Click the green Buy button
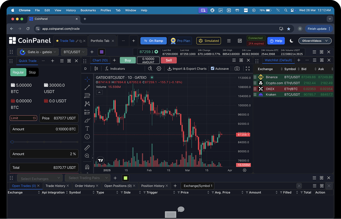341x219 pixels. 128,60
